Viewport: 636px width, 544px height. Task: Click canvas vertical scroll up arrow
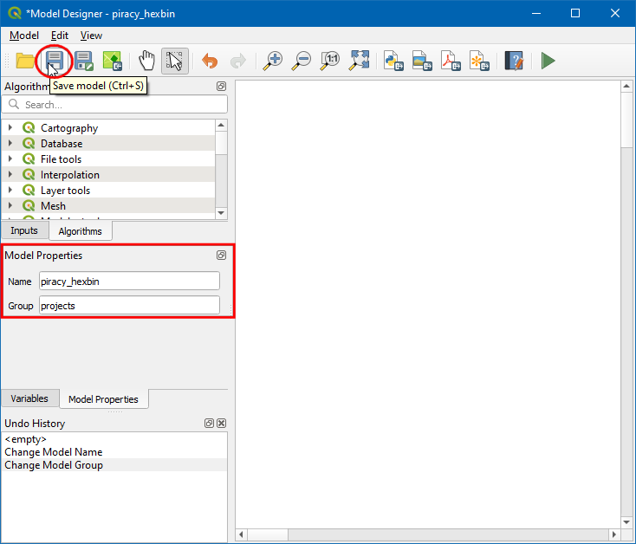pyautogui.click(x=626, y=87)
